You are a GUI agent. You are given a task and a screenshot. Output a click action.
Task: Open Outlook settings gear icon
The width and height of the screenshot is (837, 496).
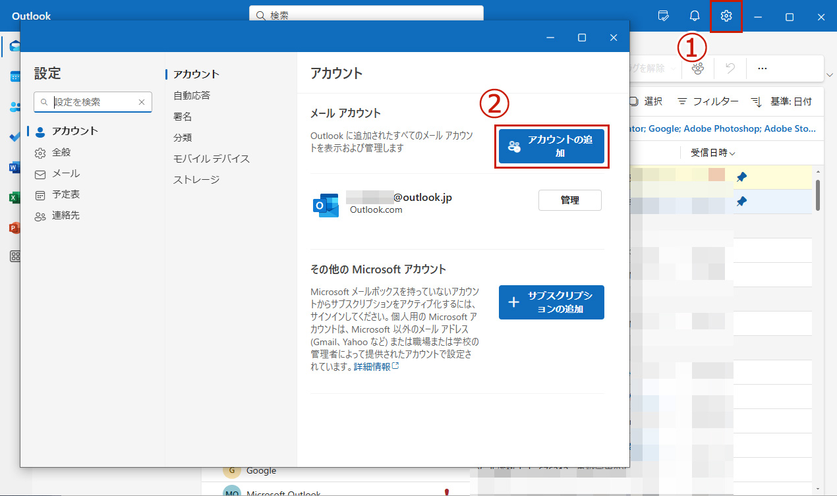click(726, 16)
